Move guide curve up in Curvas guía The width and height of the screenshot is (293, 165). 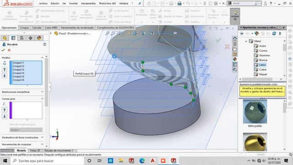pos(5,110)
